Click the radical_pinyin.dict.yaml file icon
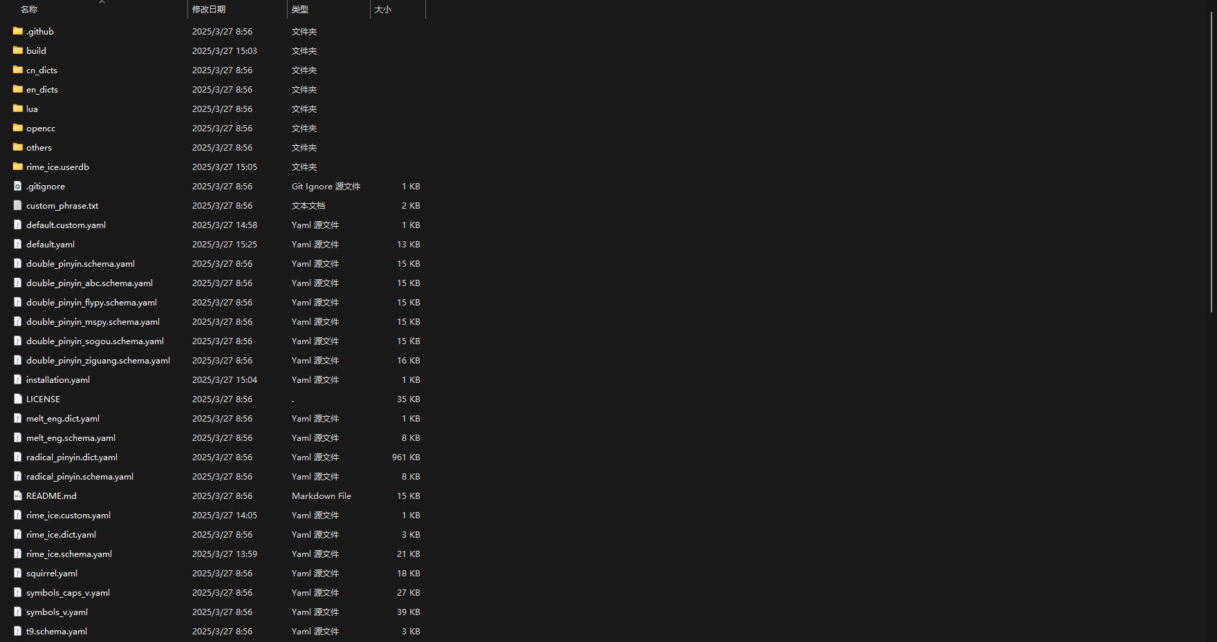The width and height of the screenshot is (1217, 642). coord(18,457)
